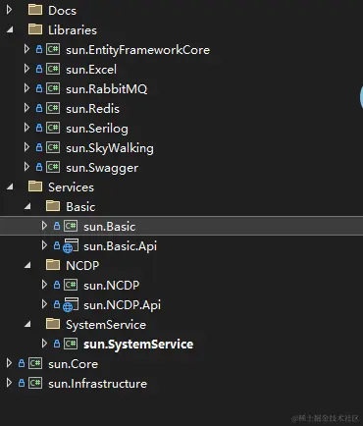This screenshot has width=363, height=426.
Task: Expand the sun.Serilog project arrow
Action: tap(26, 128)
